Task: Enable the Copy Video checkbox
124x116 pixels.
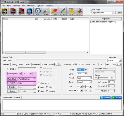Action: 39,83
